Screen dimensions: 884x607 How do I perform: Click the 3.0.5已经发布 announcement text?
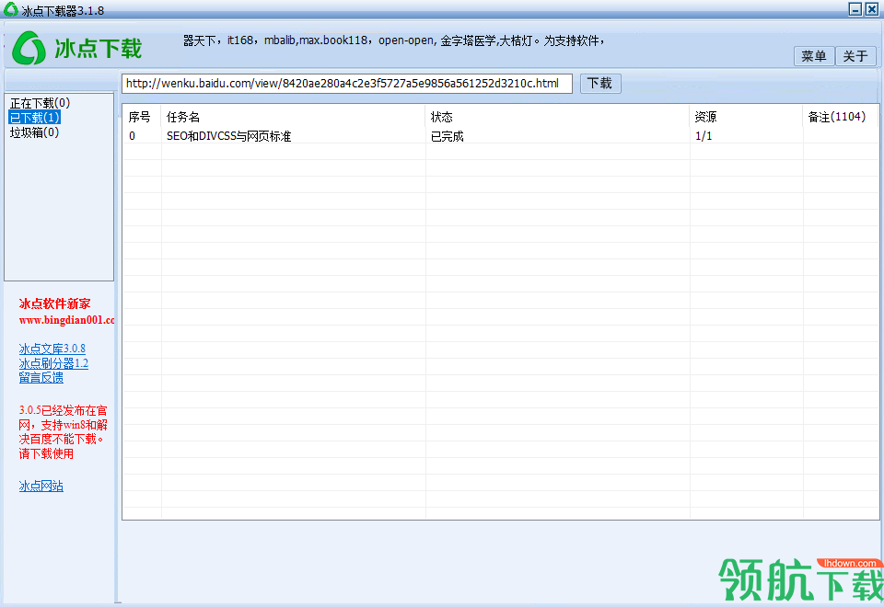[x=64, y=432]
